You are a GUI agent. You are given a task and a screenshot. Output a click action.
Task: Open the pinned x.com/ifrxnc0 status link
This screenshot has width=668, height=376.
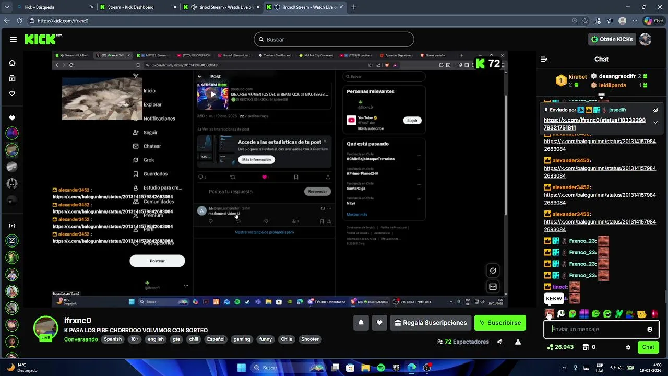point(594,124)
